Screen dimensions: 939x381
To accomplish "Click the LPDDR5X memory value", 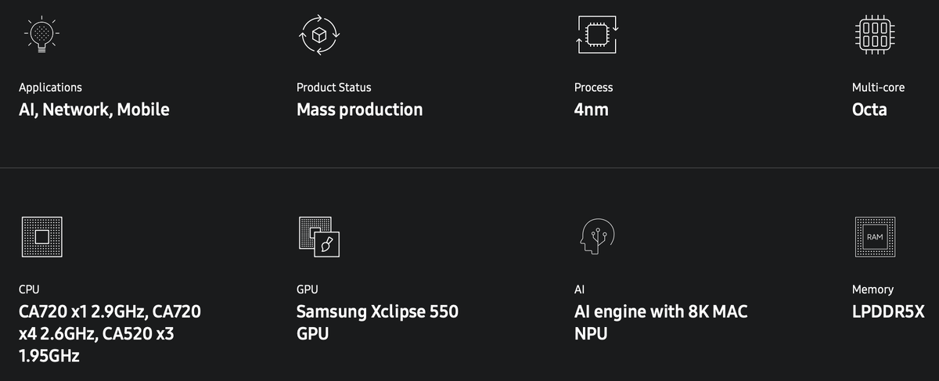I will pyautogui.click(x=888, y=311).
